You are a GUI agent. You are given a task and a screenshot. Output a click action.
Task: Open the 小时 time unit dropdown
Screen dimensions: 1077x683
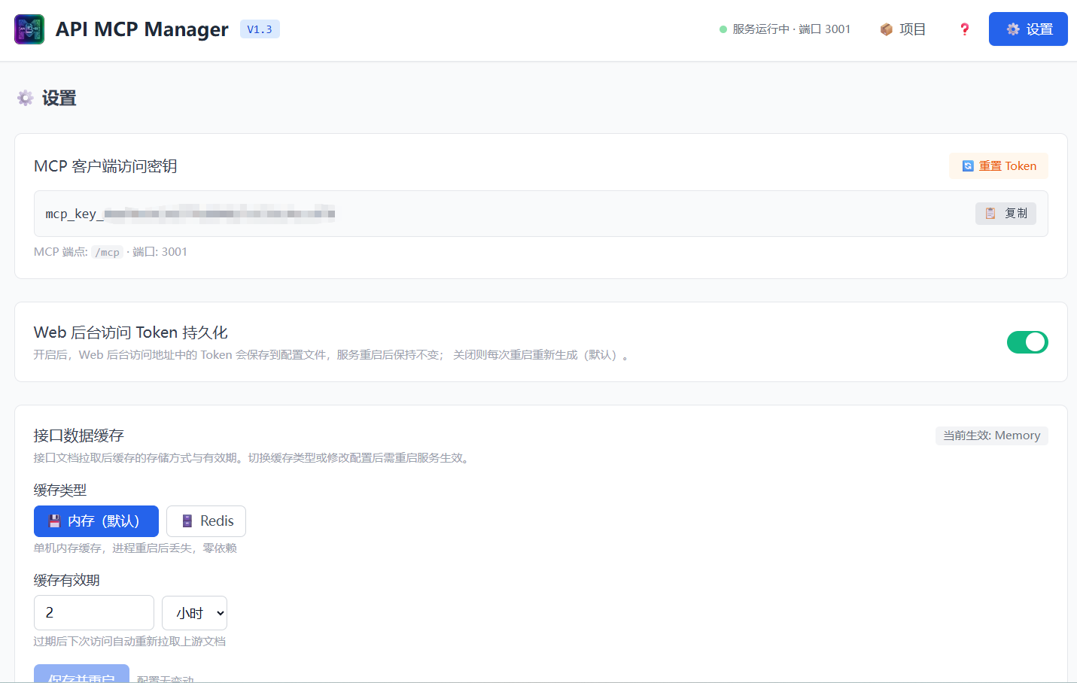point(194,613)
